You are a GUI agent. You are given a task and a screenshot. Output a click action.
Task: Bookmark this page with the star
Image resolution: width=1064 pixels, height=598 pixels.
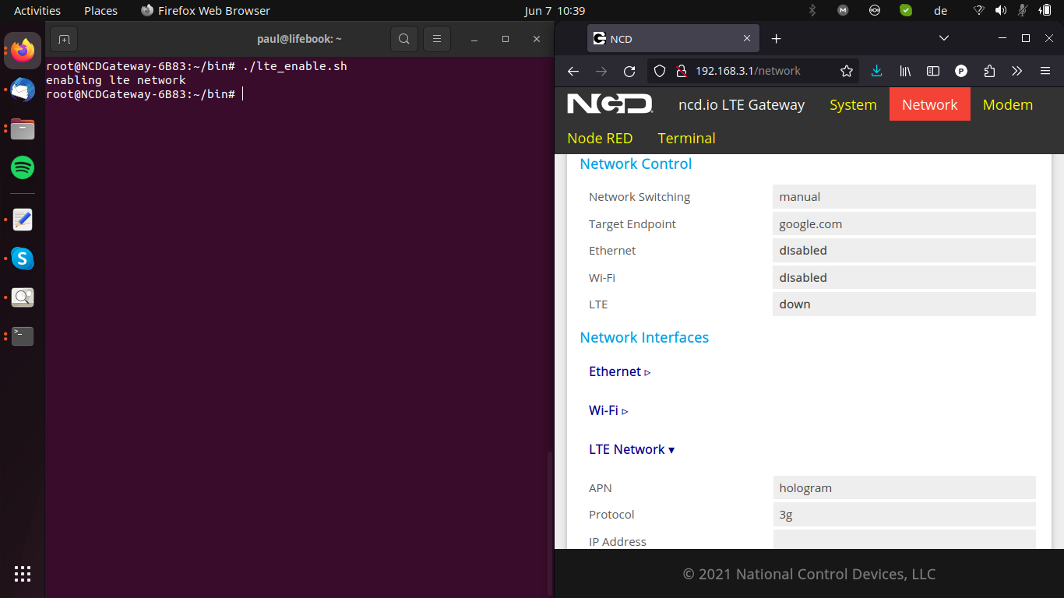847,71
